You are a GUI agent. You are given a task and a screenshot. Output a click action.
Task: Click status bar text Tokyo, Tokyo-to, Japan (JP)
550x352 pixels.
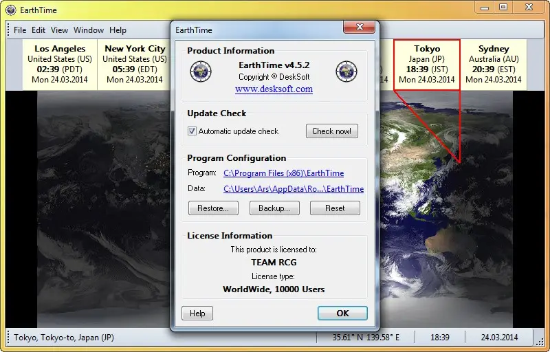pyautogui.click(x=64, y=338)
